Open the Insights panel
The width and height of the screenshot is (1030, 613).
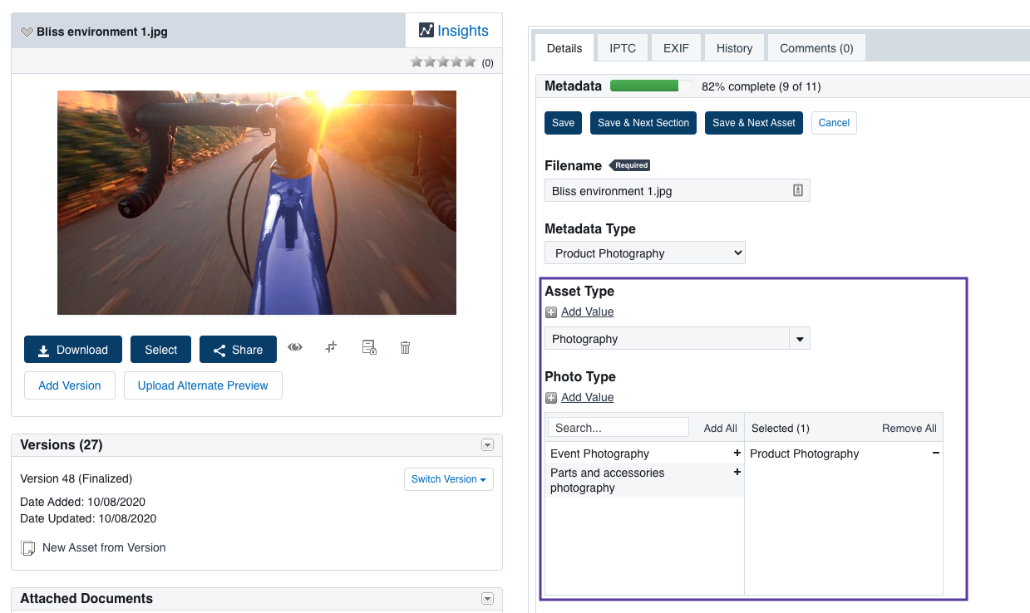454,30
